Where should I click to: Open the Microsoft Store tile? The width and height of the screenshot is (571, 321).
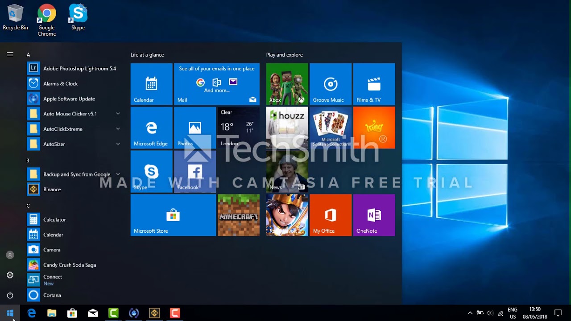tap(173, 215)
